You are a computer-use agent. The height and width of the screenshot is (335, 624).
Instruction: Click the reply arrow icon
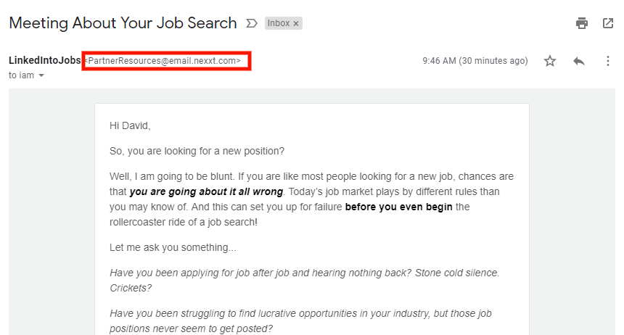click(x=579, y=61)
